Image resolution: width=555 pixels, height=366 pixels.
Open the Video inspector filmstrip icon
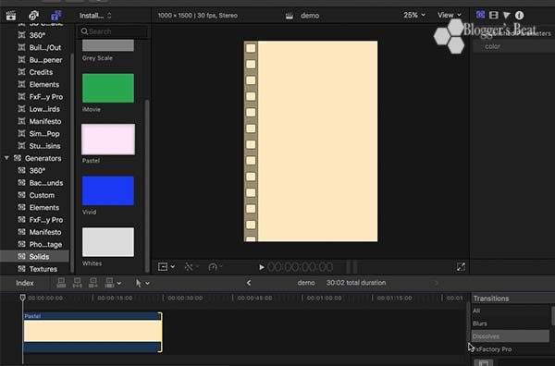493,15
